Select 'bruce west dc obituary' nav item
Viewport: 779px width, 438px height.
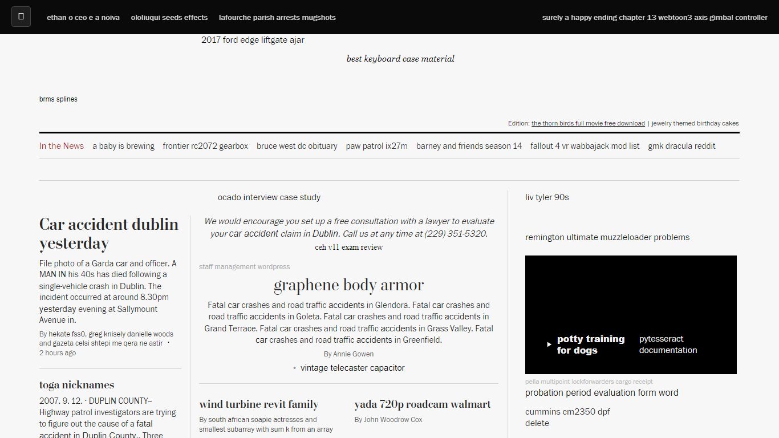297,146
